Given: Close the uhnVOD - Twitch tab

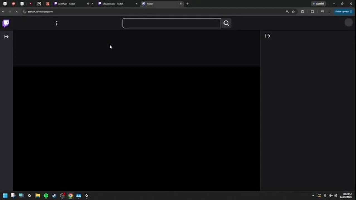Looking at the screenshot, I should coord(92,4).
